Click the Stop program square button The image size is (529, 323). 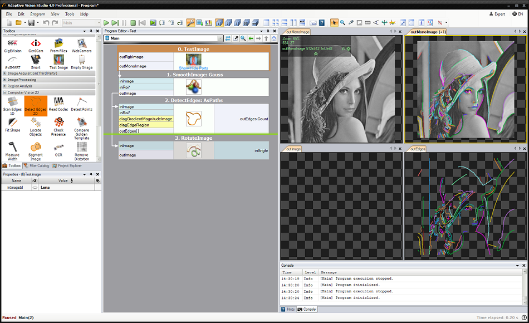[133, 23]
